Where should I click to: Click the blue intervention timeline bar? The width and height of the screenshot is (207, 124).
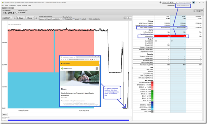click(68, 120)
